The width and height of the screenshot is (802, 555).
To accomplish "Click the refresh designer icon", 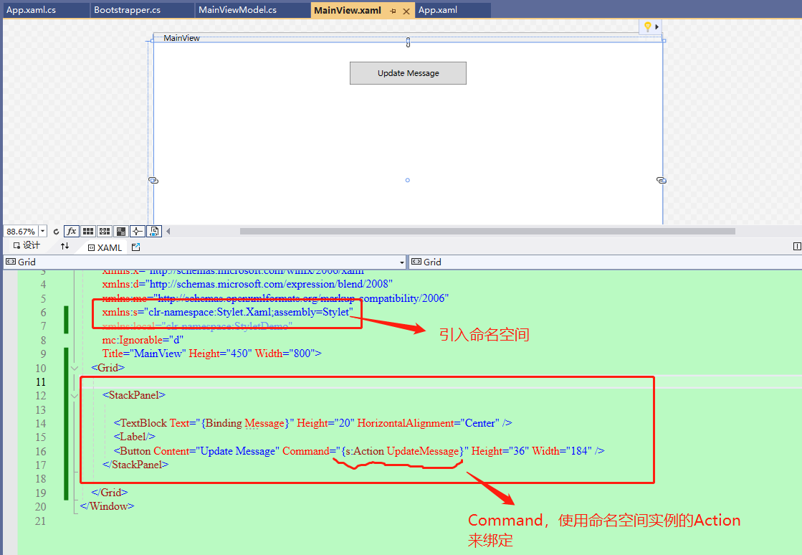I will coord(57,232).
